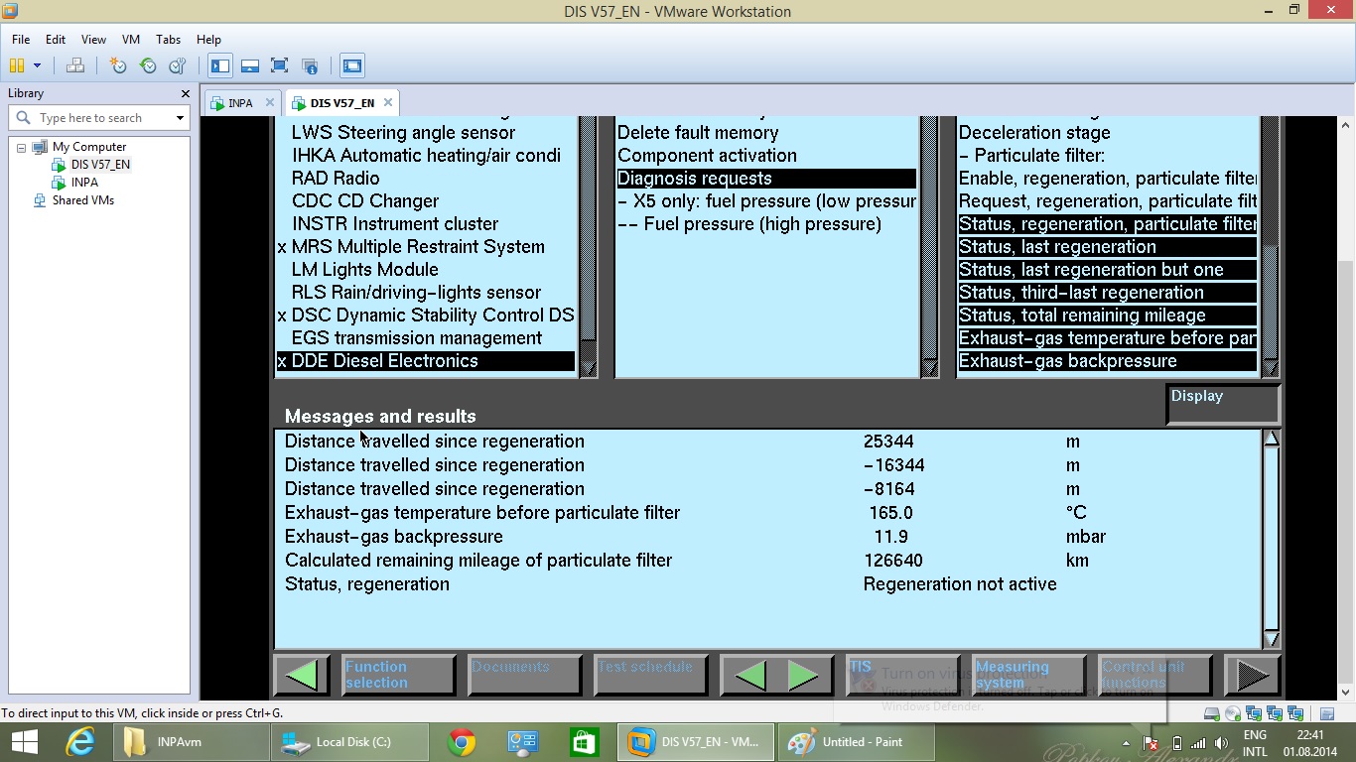The height and width of the screenshot is (762, 1356).
Task: Select Diagnosis requests entry
Action: click(x=766, y=179)
